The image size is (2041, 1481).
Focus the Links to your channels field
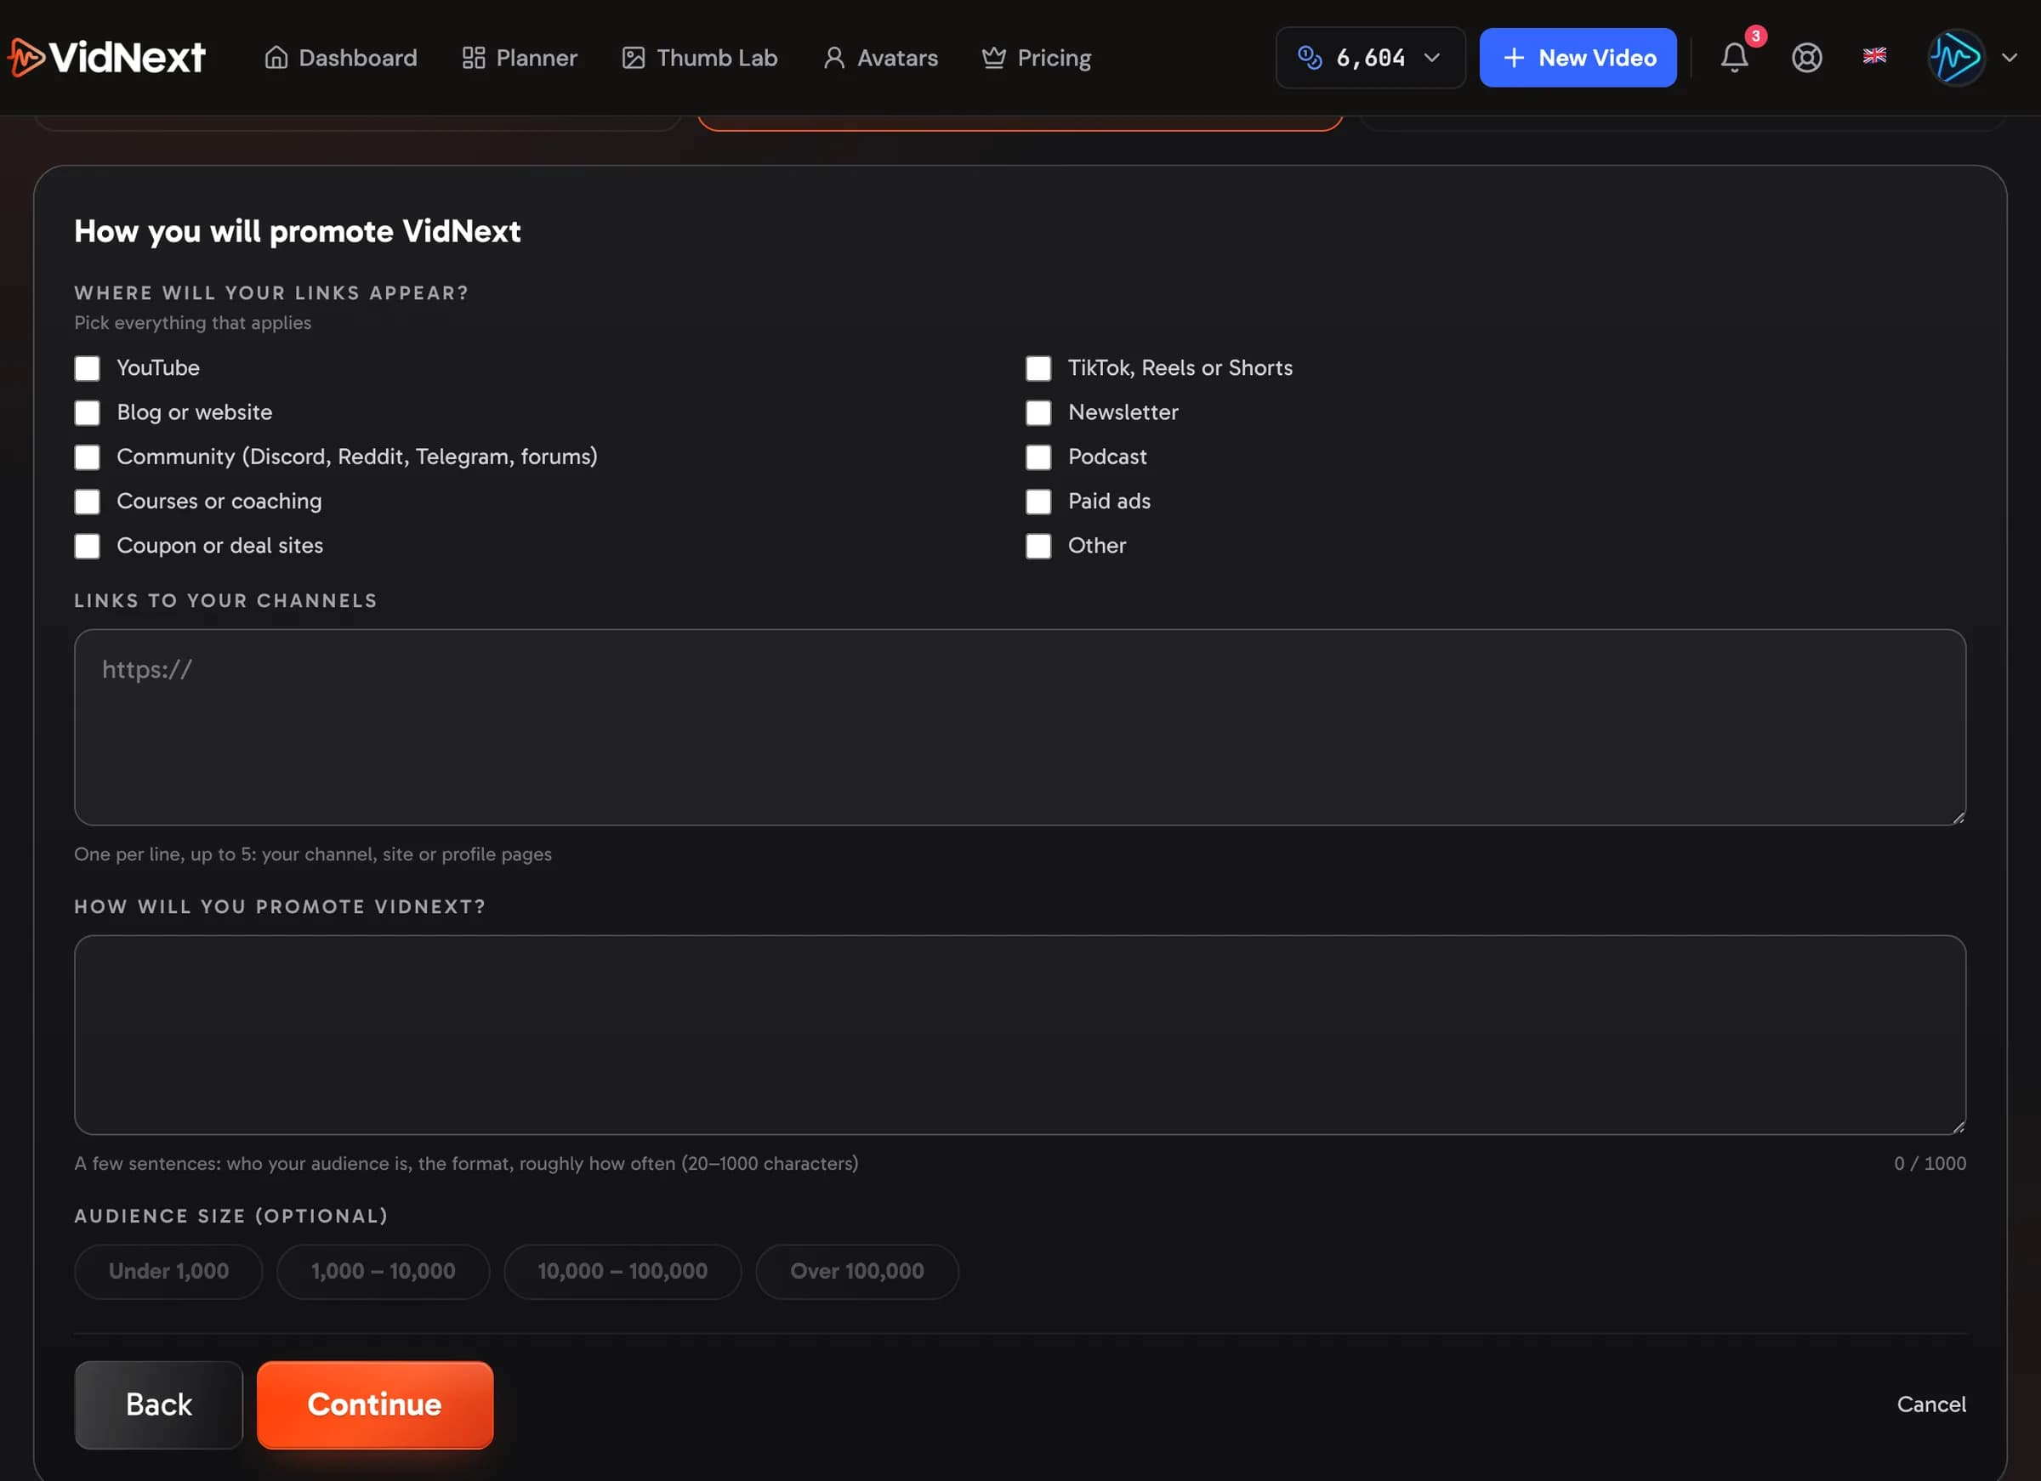point(1020,727)
